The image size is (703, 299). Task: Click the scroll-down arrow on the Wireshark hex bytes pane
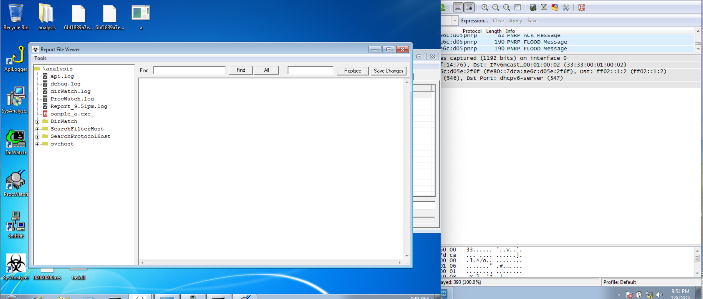(697, 273)
